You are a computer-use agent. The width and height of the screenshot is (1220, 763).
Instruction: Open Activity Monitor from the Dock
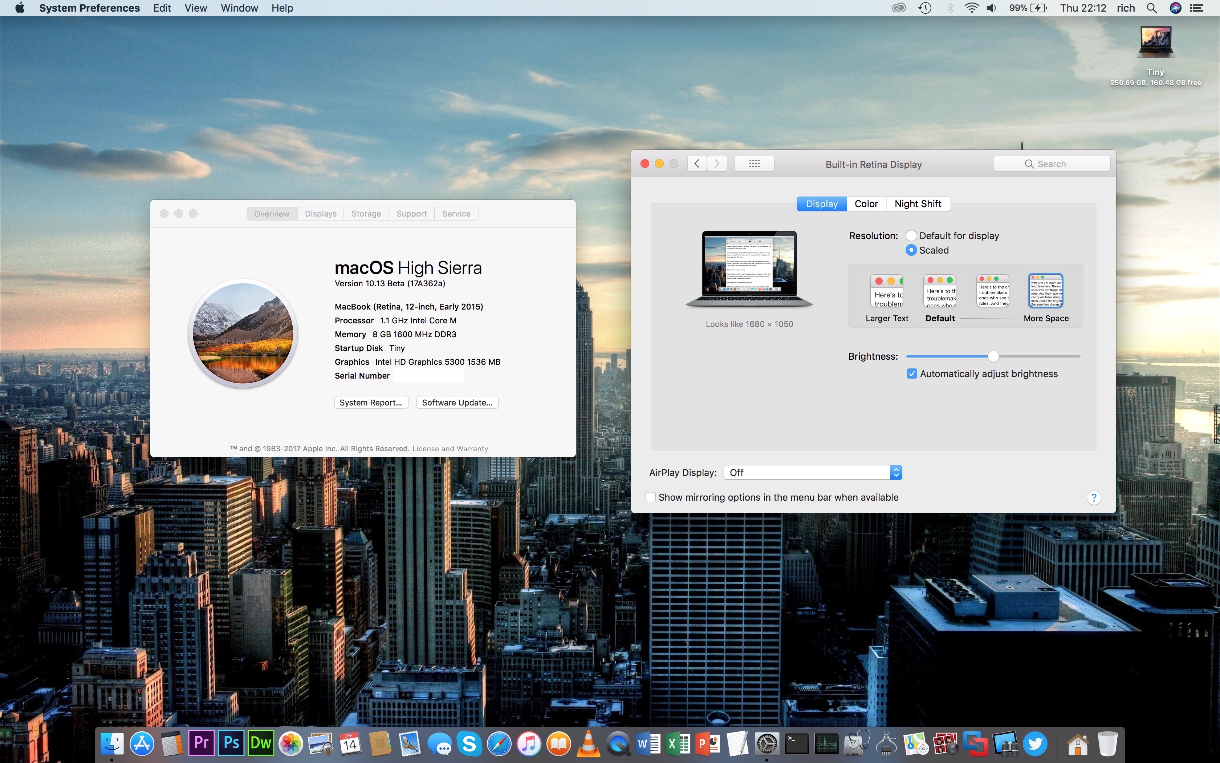coord(827,743)
